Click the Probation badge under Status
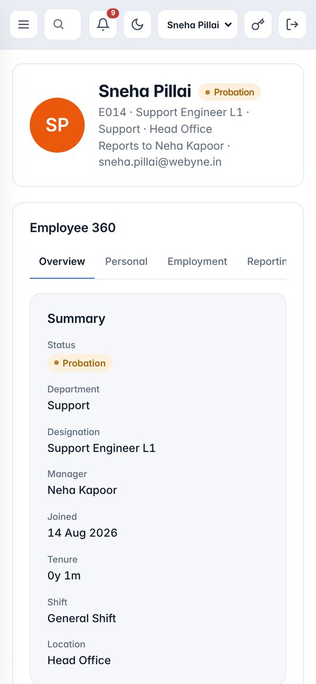Screen dimensions: 316x684 (x=80, y=363)
